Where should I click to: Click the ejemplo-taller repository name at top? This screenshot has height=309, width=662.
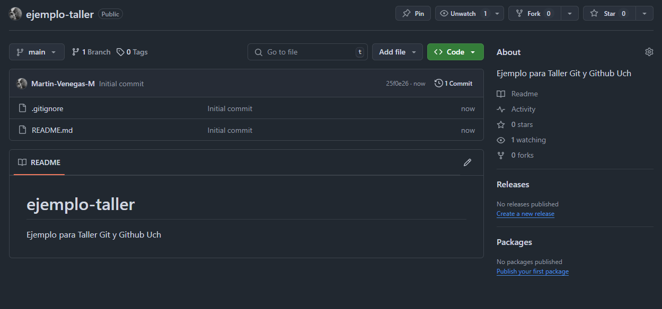pos(60,14)
